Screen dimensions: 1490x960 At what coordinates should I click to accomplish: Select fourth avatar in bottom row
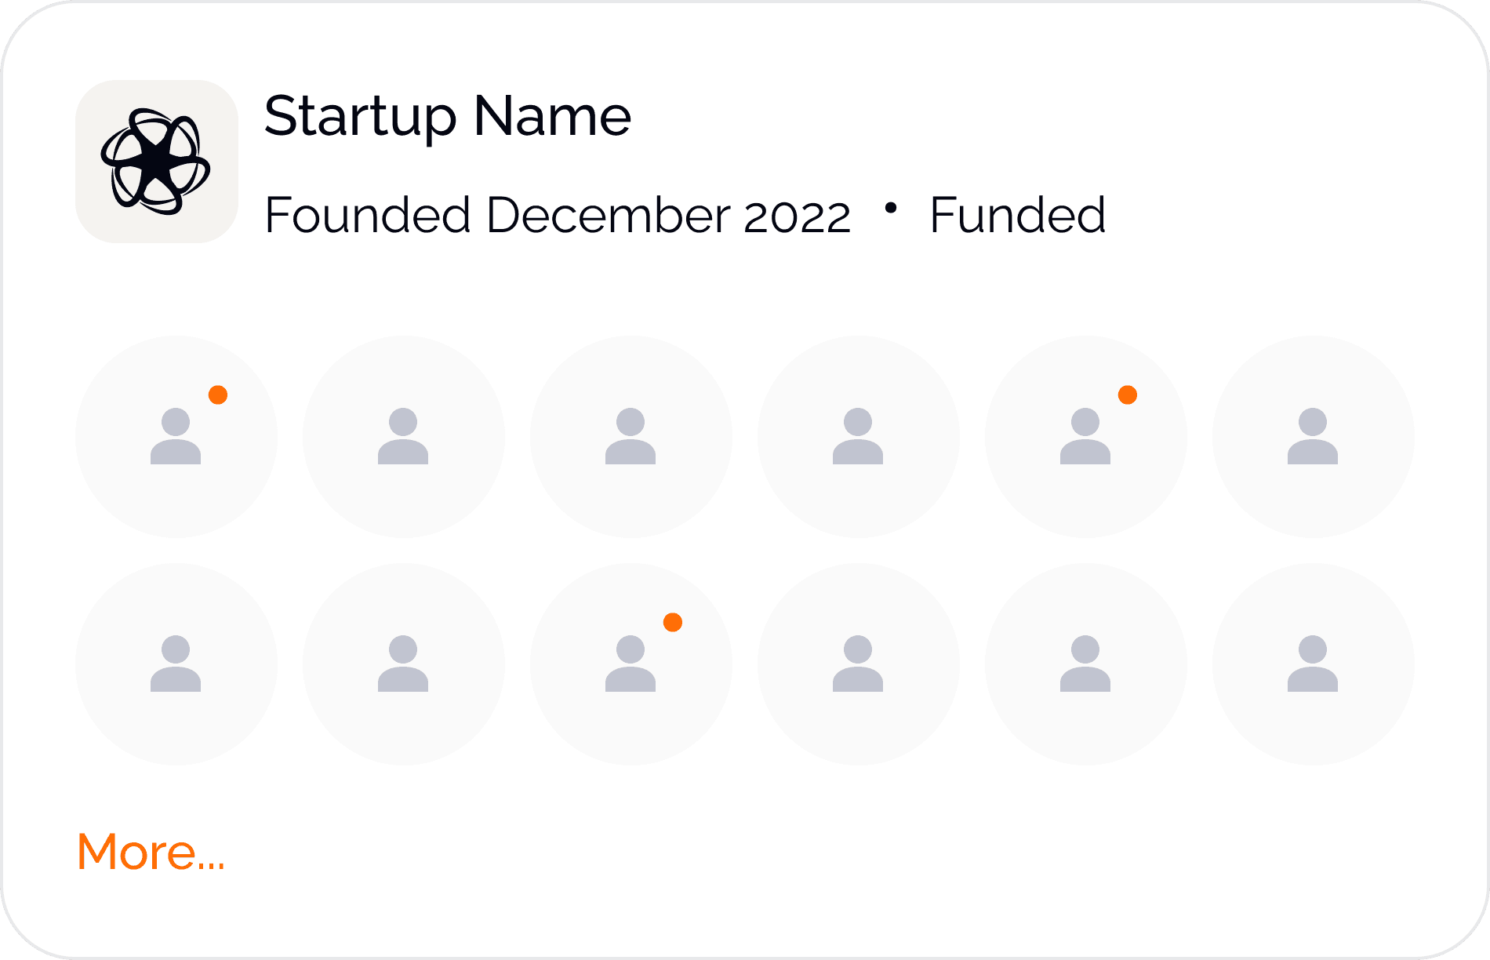(859, 664)
